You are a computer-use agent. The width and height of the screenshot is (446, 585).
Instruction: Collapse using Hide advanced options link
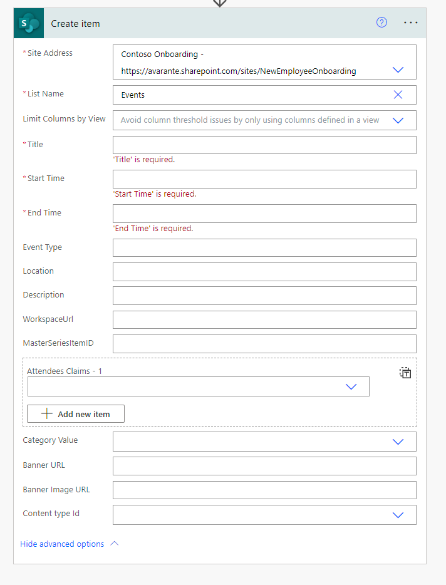click(62, 544)
